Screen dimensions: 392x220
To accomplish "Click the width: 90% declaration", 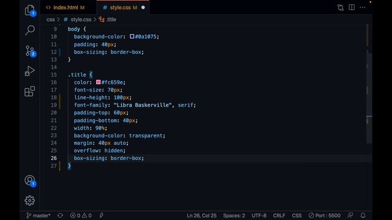I will pyautogui.click(x=91, y=128).
